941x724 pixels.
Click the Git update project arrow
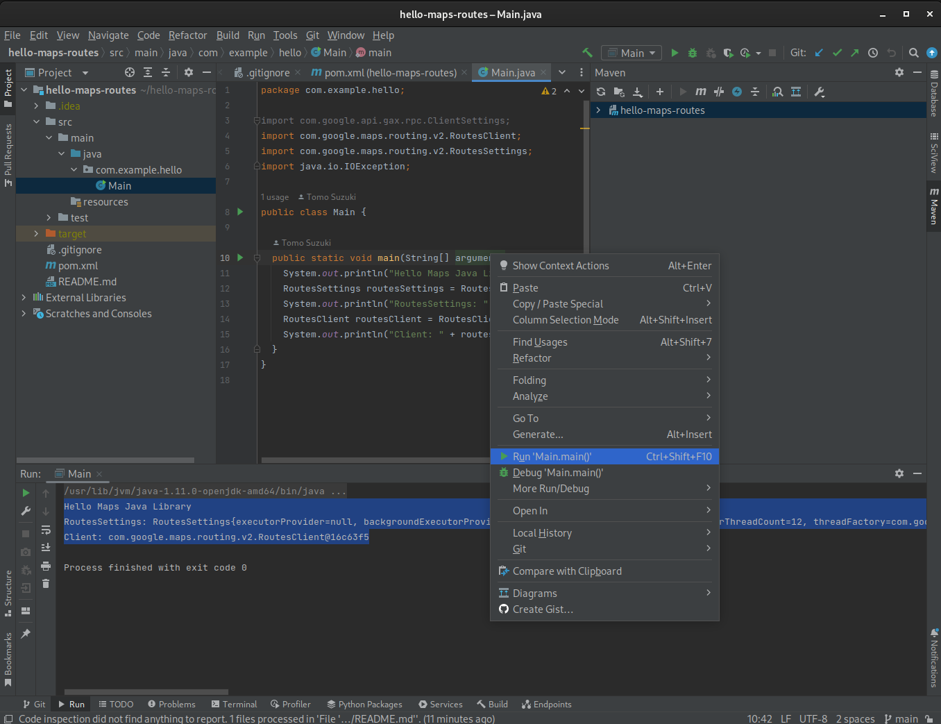click(819, 53)
